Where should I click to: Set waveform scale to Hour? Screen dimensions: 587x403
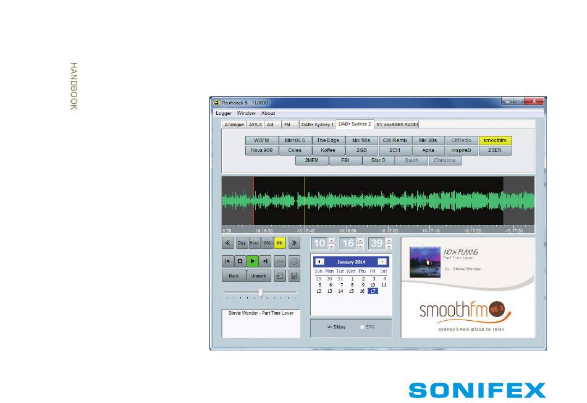pyautogui.click(x=254, y=243)
